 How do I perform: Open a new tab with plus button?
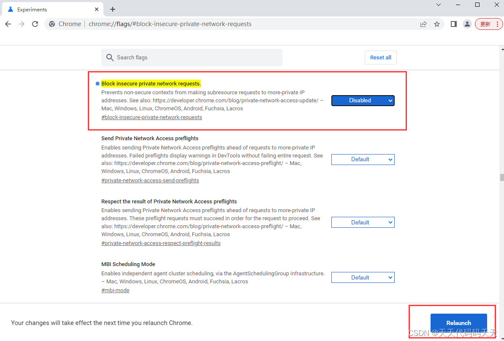113,9
